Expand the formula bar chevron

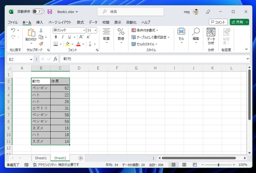pyautogui.click(x=248, y=59)
